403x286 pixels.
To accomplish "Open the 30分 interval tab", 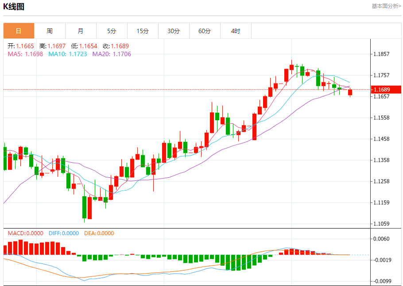I will coord(174,31).
